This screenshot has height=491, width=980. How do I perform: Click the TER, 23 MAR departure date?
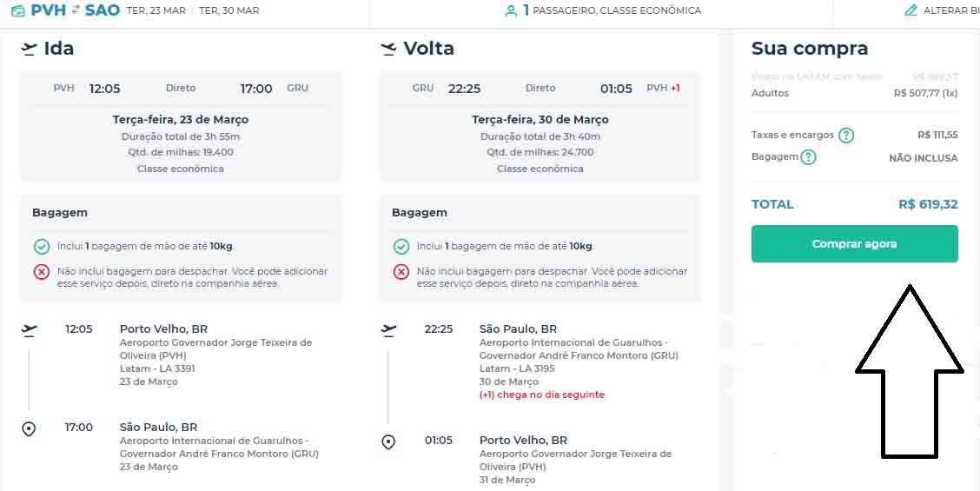156,10
